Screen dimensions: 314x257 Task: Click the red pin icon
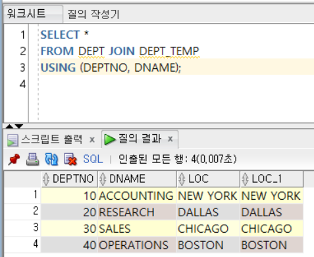[x=14, y=159]
